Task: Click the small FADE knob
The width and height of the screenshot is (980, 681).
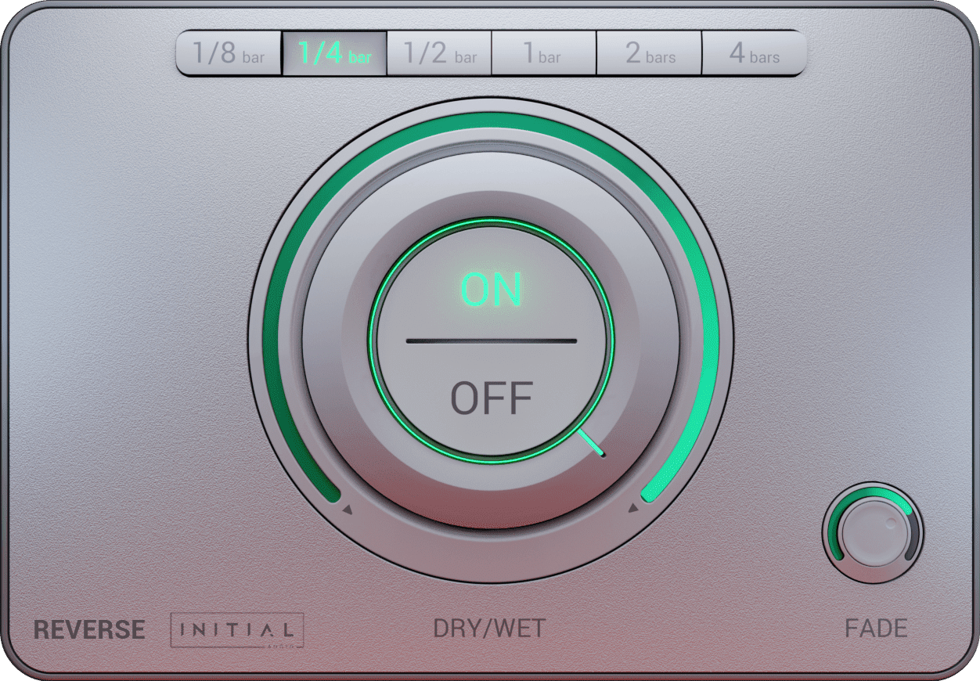Action: tap(873, 534)
